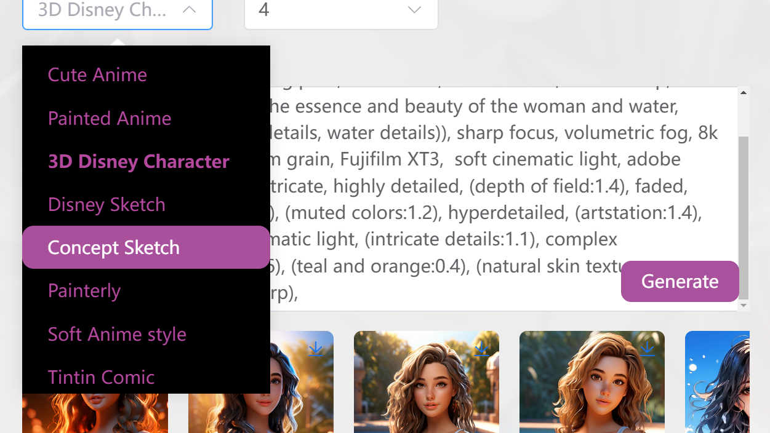Image resolution: width=770 pixels, height=433 pixels.
Task: Click the scrollbar down arrow in the prompt box
Action: 744,305
